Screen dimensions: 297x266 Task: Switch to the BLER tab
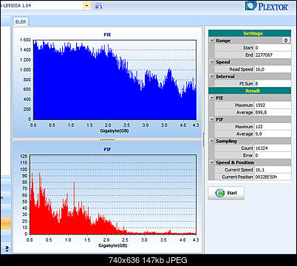coord(21,21)
